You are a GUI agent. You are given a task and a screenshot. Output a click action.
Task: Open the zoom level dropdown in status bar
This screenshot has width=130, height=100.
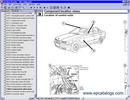click(46, 98)
